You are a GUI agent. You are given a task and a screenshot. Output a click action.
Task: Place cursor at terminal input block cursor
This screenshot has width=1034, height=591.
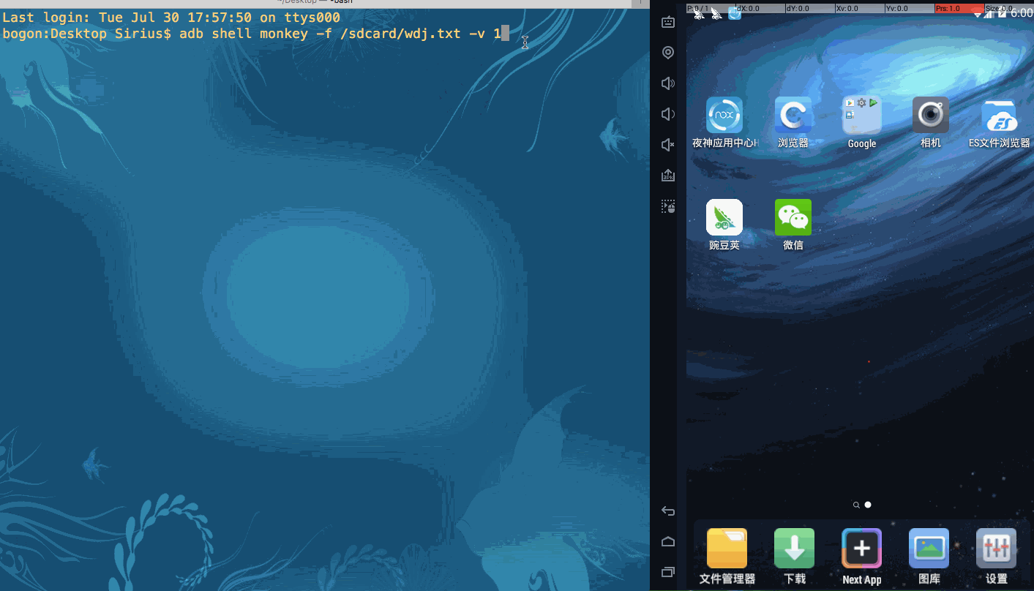point(505,34)
